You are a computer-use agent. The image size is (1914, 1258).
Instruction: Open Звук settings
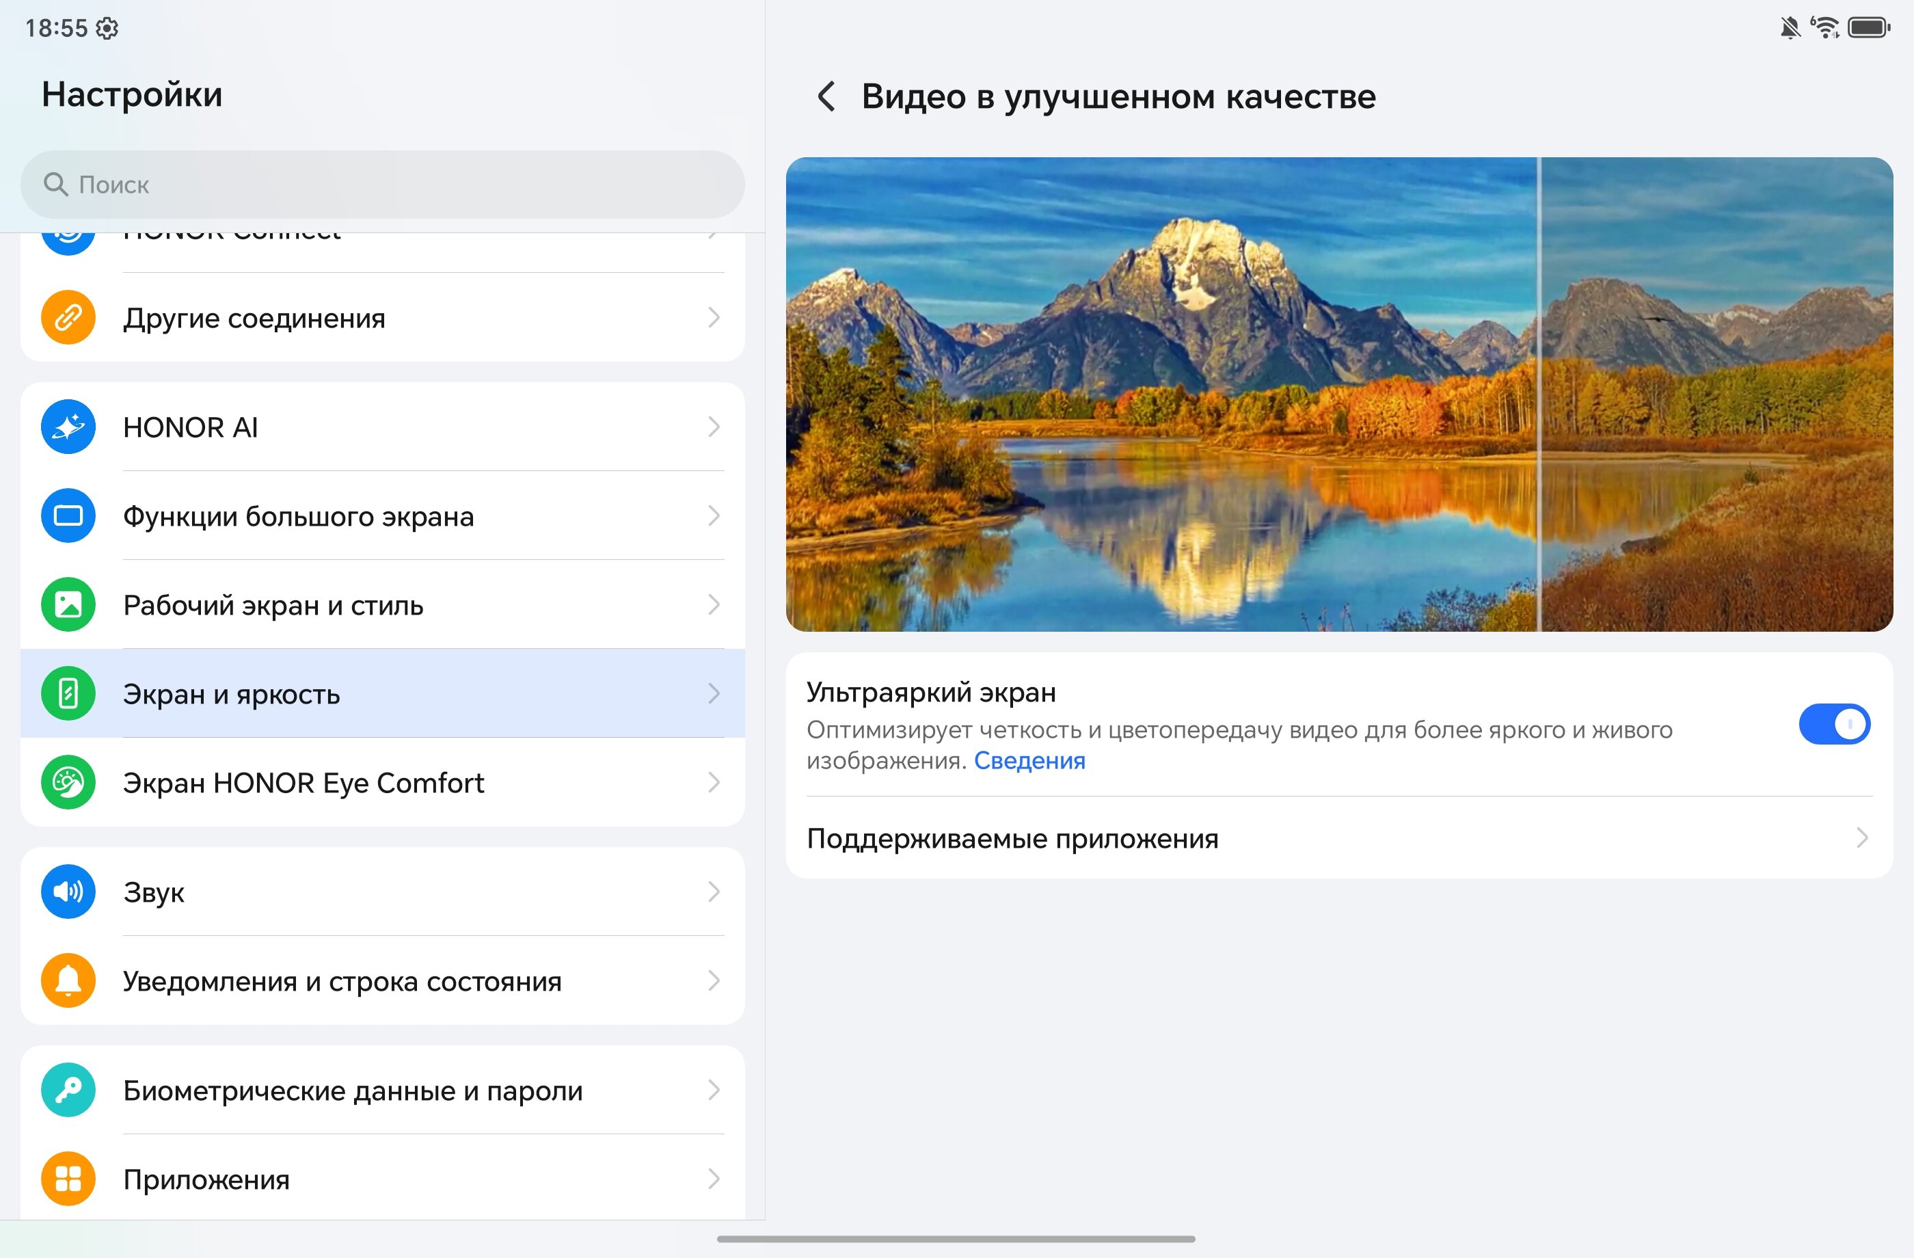[x=382, y=892]
